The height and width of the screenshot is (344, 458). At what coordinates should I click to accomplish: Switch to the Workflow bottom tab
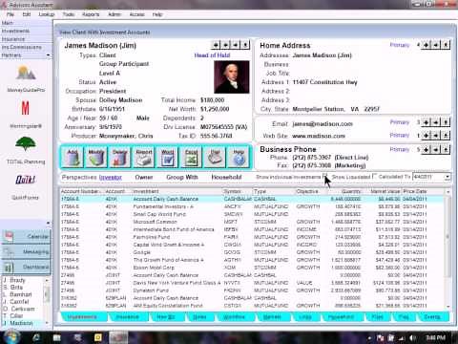(x=235, y=317)
